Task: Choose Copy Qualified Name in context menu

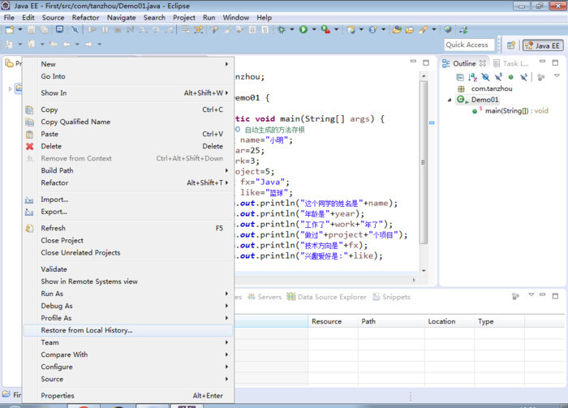Action: (x=128, y=122)
